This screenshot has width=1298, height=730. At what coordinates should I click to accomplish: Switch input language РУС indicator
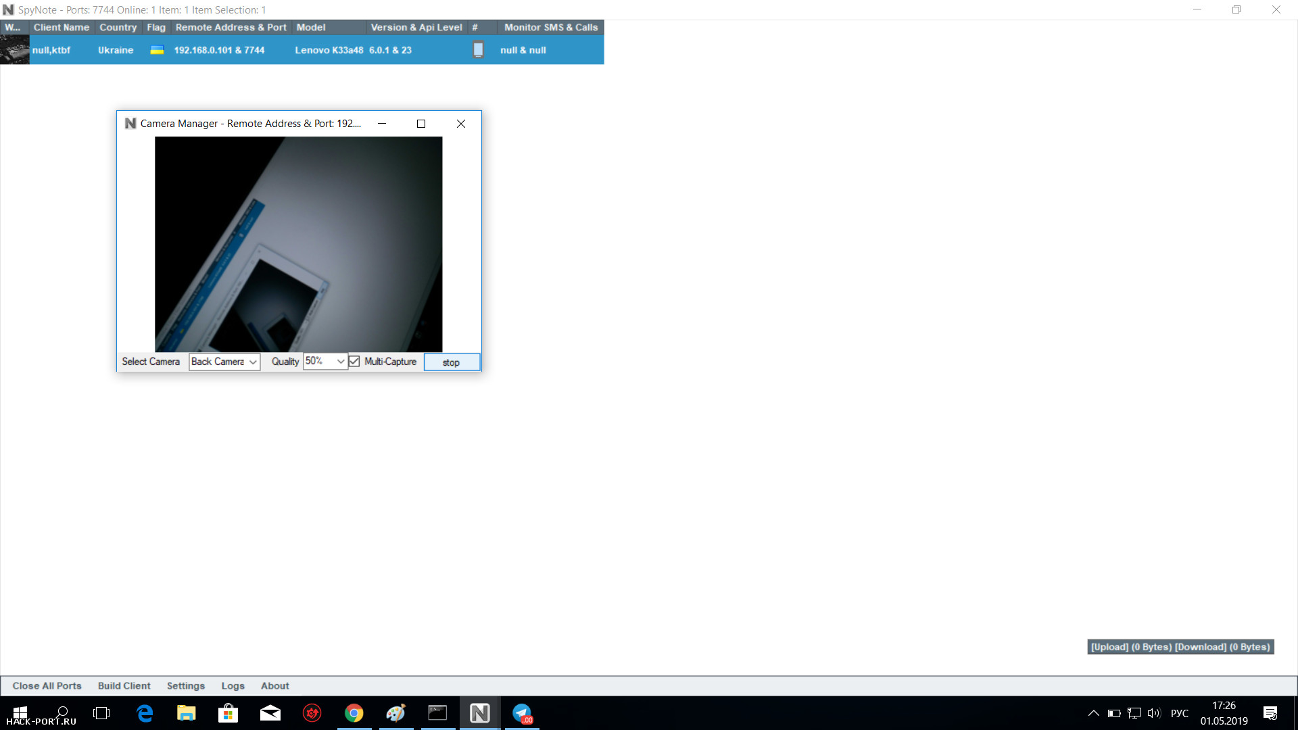tap(1180, 713)
